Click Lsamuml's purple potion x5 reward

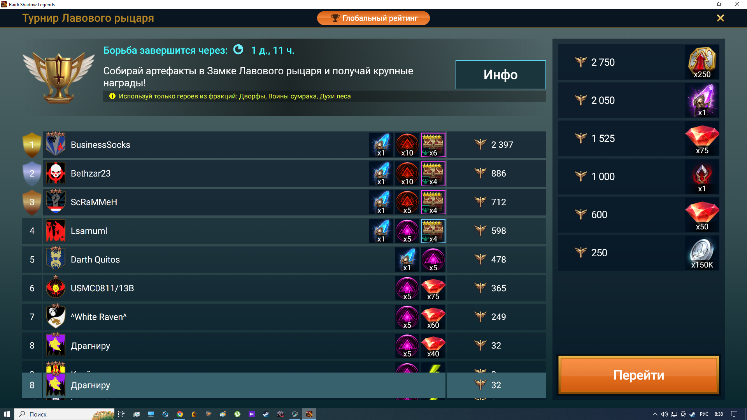tap(407, 231)
